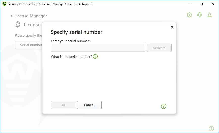Viewport: 219px width, 133px height.
Task: Click the title bar breadcrumb text
Action: 50,4
